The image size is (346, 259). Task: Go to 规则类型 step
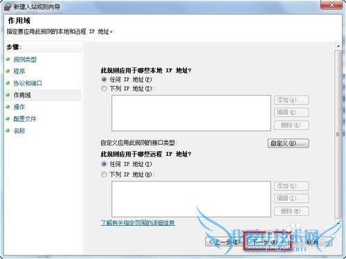click(x=25, y=60)
